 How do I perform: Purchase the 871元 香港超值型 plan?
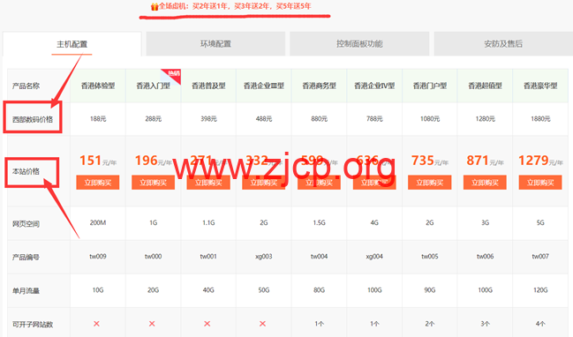tap(485, 183)
